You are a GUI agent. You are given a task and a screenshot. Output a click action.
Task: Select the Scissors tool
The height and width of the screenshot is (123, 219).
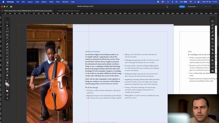pyautogui.click(x=7, y=56)
